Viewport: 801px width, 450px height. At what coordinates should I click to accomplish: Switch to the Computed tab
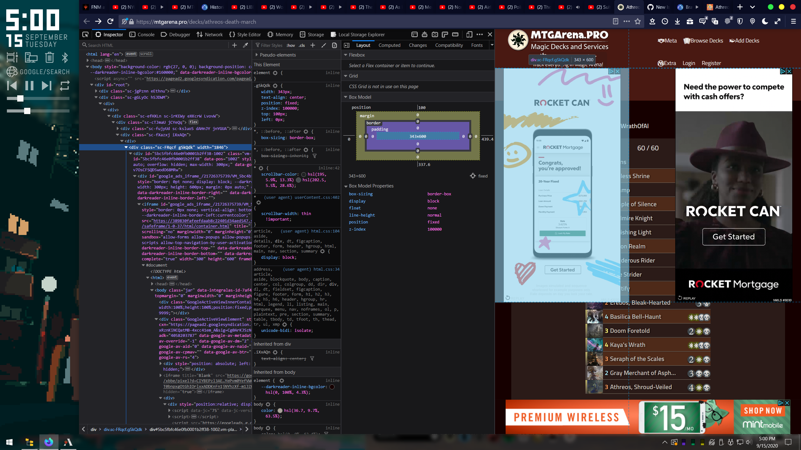coord(390,45)
